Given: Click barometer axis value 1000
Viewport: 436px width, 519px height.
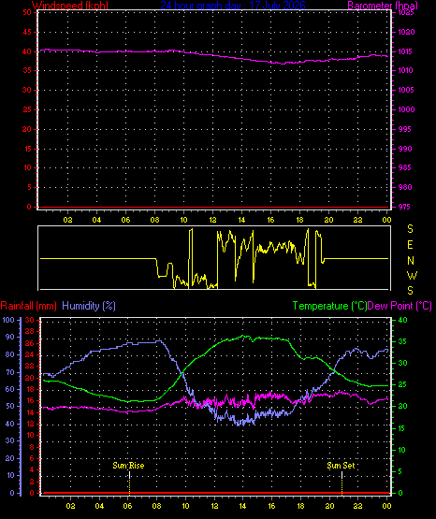Looking at the screenshot, I should click(x=406, y=109).
